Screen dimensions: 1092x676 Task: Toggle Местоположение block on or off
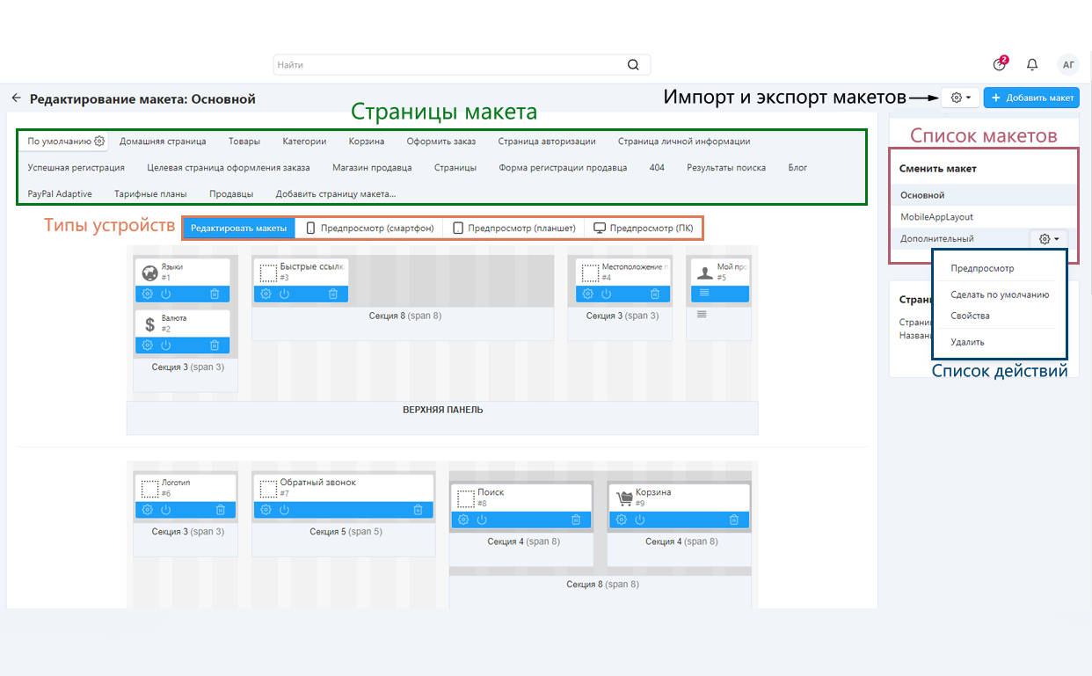607,294
